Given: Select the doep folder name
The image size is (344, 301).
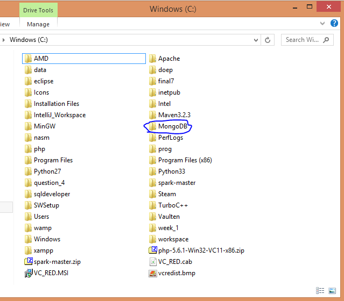Looking at the screenshot, I should 165,70.
